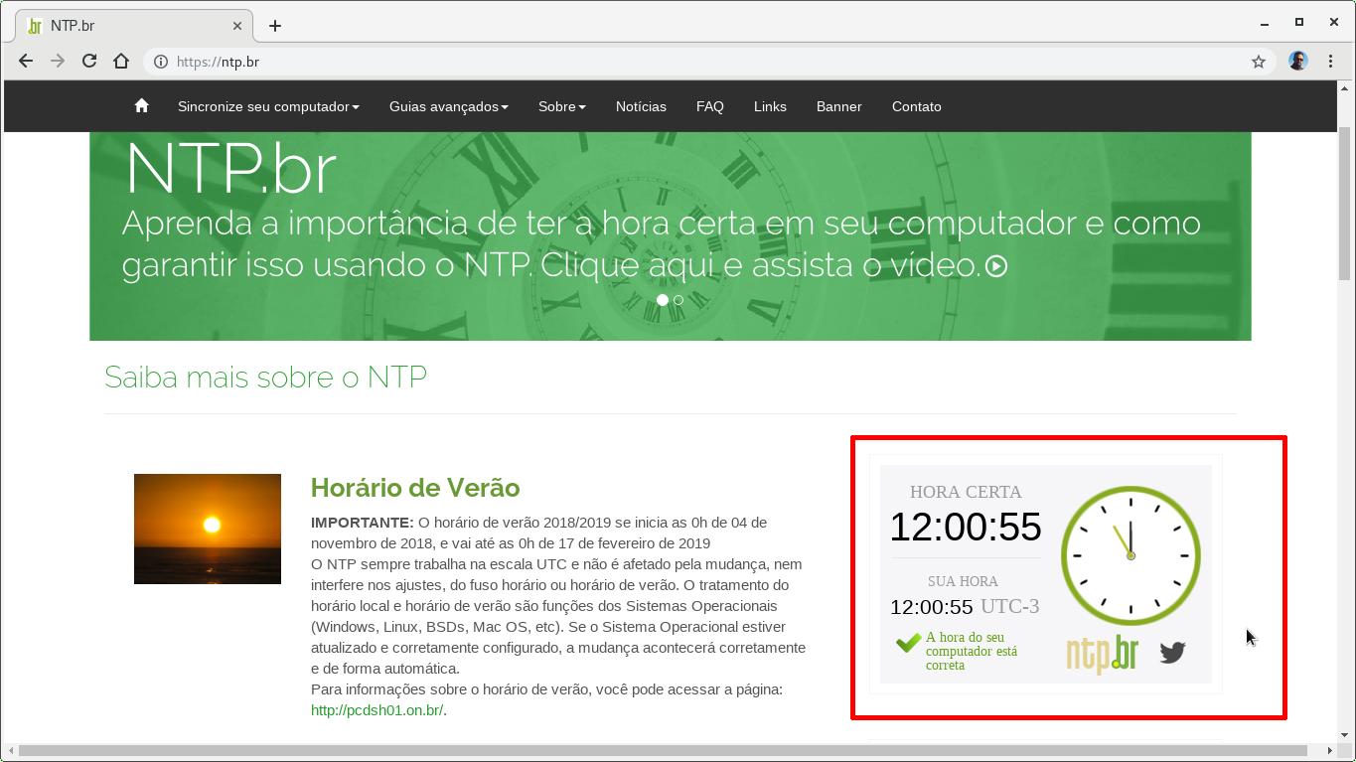Maximize the browser window

click(1298, 22)
